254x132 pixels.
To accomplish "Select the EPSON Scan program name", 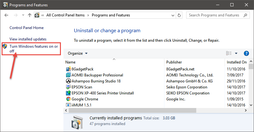I will (82, 87).
